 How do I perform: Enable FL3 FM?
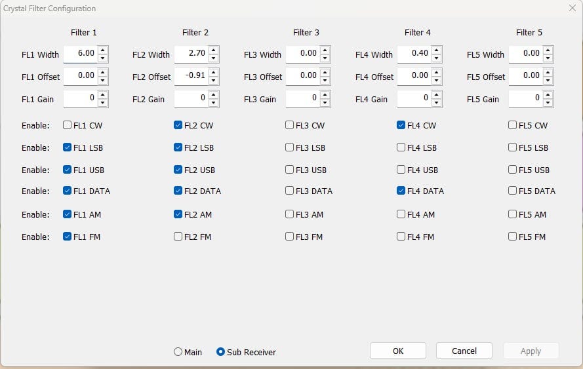(x=289, y=237)
